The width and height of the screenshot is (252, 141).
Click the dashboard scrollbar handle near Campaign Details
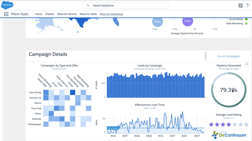206,56
